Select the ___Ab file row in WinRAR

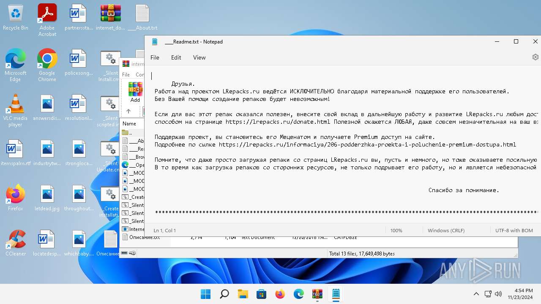tap(133, 141)
